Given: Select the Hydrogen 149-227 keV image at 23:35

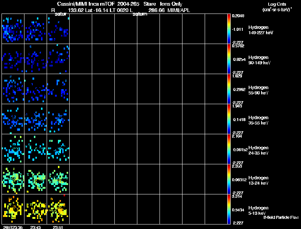Looking at the screenshot, I should tap(13, 29).
